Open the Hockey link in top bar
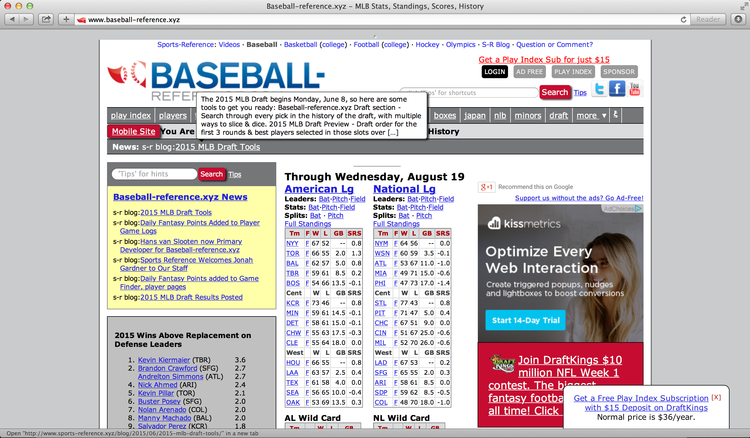Image resolution: width=750 pixels, height=438 pixels. (x=427, y=44)
